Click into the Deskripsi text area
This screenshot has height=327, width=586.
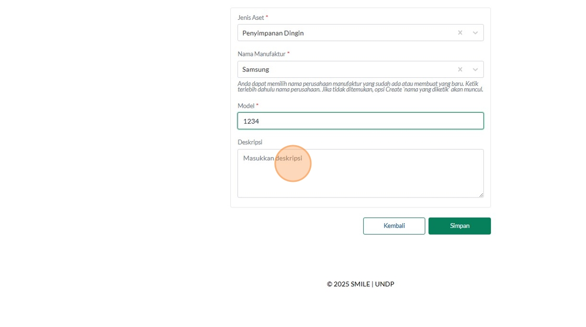tap(360, 173)
